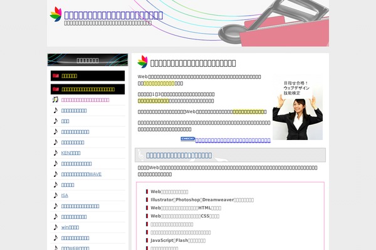Select the longer yellow-text black menu item
The image size is (376, 250).
88,89
